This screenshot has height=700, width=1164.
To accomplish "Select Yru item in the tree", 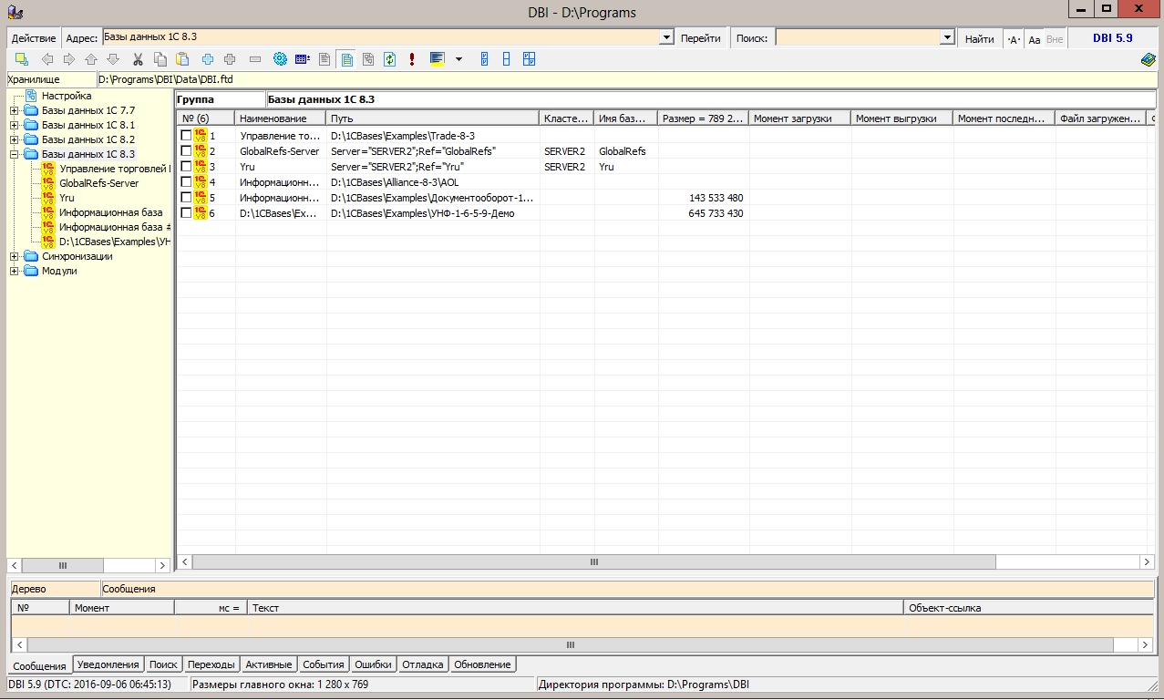I will [x=67, y=198].
